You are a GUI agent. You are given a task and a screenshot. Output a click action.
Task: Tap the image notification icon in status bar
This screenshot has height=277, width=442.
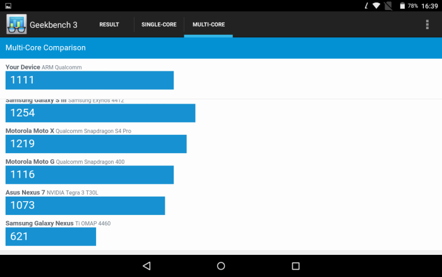click(8, 6)
